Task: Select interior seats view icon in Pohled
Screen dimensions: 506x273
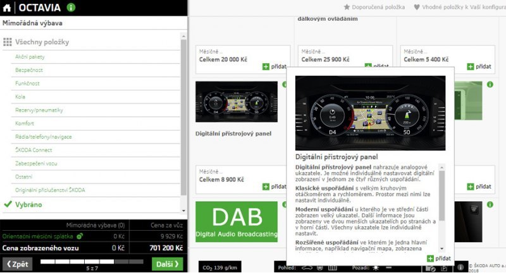Action: (x=333, y=267)
